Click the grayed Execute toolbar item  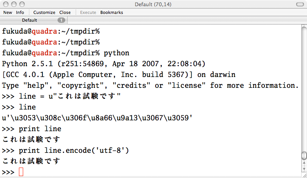point(88,12)
